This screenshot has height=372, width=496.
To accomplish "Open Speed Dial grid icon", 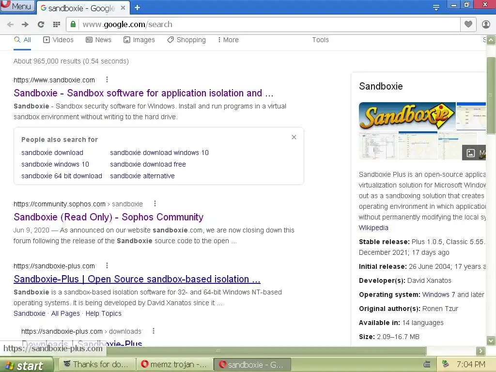I will [x=57, y=24].
